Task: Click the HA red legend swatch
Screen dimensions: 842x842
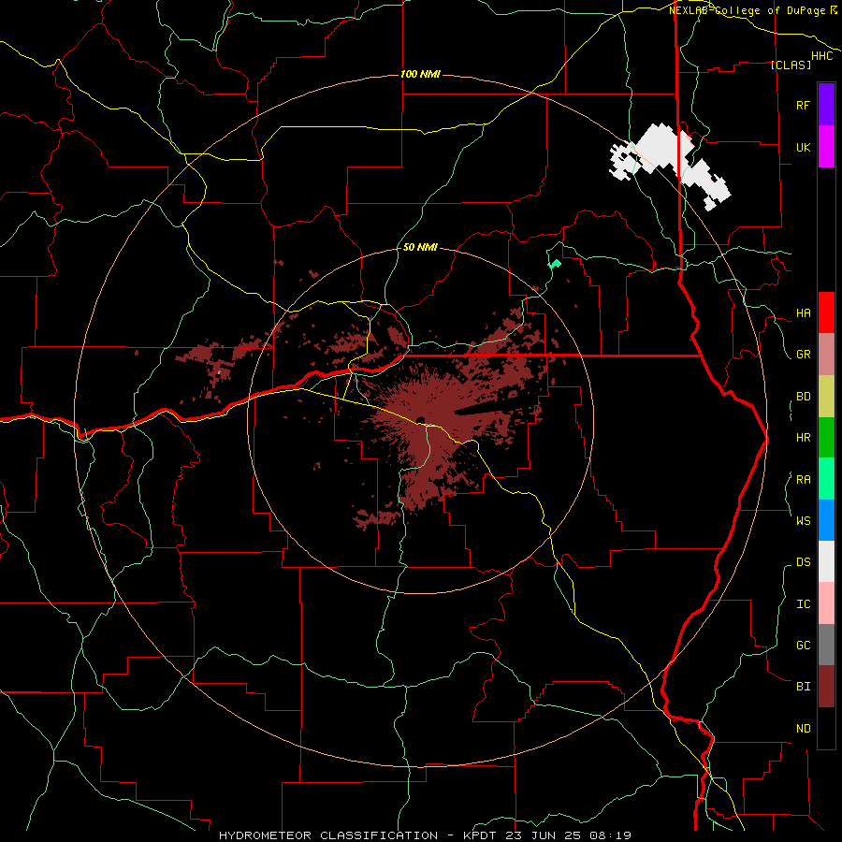Action: pos(826,312)
